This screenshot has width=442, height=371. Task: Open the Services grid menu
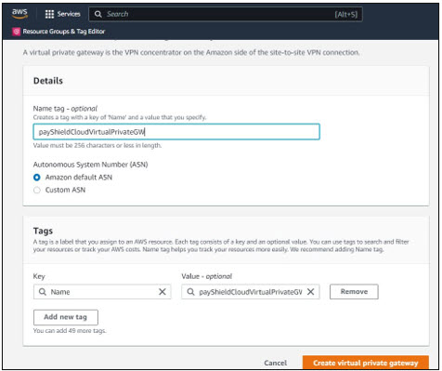click(49, 14)
